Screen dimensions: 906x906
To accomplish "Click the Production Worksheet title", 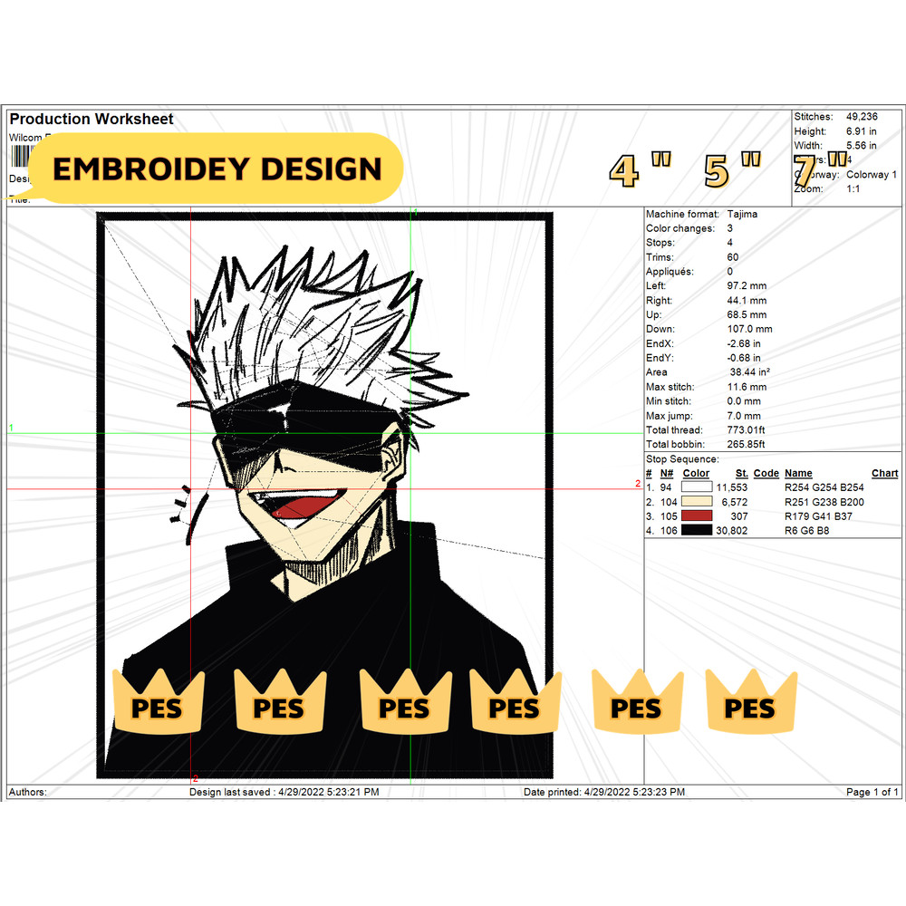I will [x=90, y=119].
